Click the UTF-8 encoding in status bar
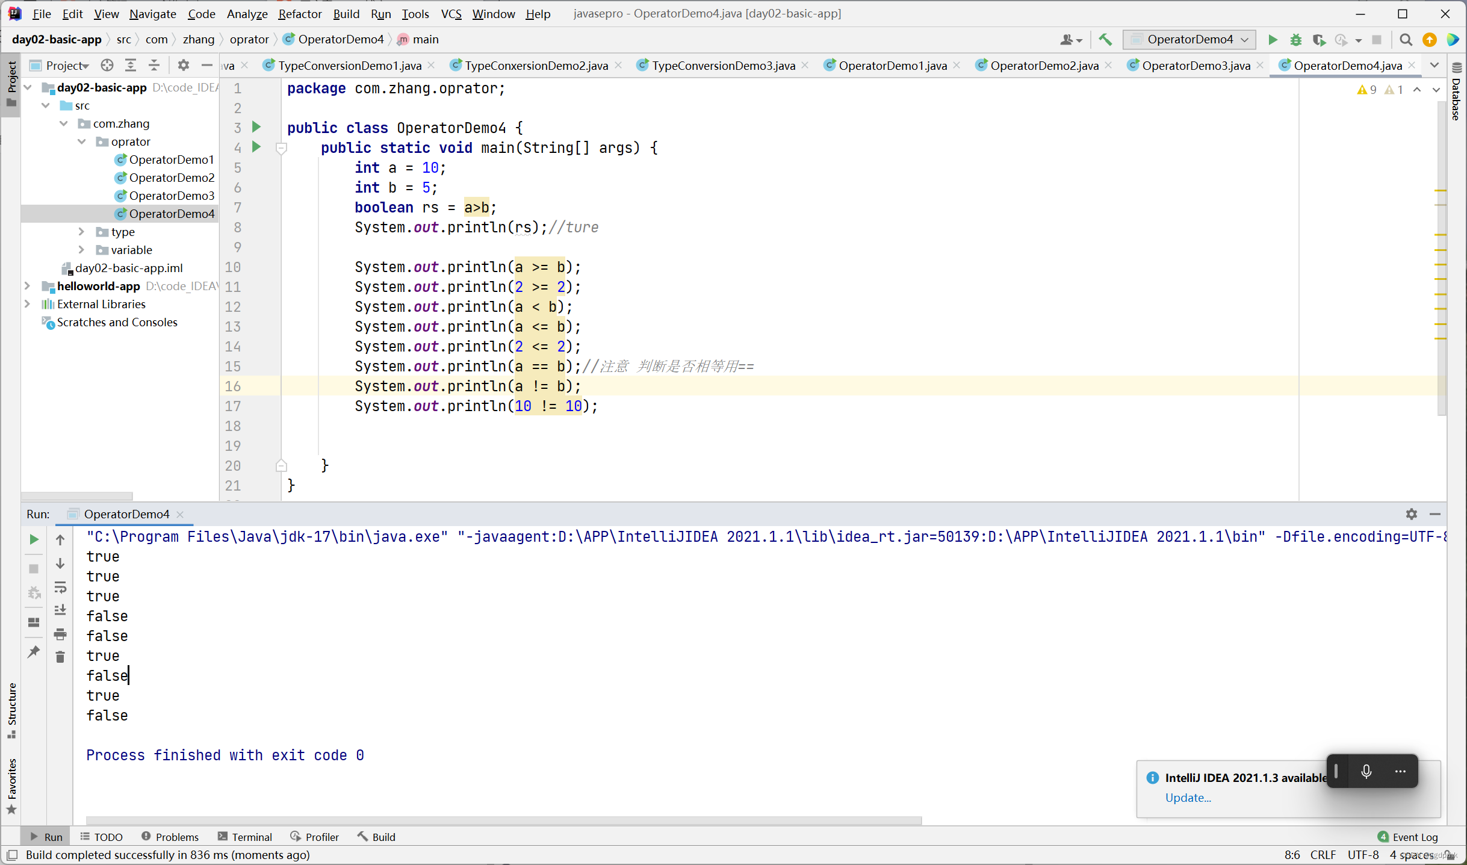This screenshot has width=1467, height=865. point(1363,855)
